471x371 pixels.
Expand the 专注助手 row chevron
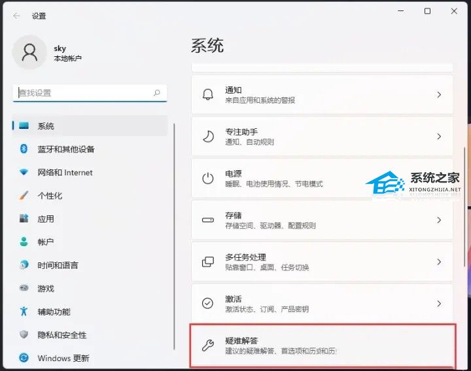click(x=439, y=136)
